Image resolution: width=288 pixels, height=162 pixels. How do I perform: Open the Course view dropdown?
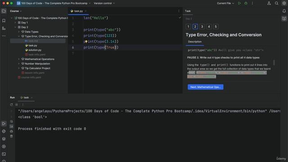coord(16,11)
